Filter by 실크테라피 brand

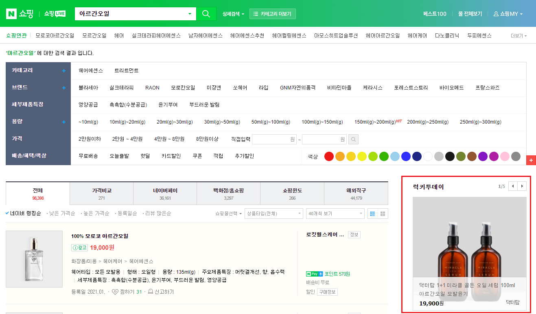tap(122, 87)
